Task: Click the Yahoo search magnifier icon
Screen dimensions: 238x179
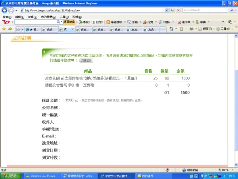Action: click(x=232, y=10)
